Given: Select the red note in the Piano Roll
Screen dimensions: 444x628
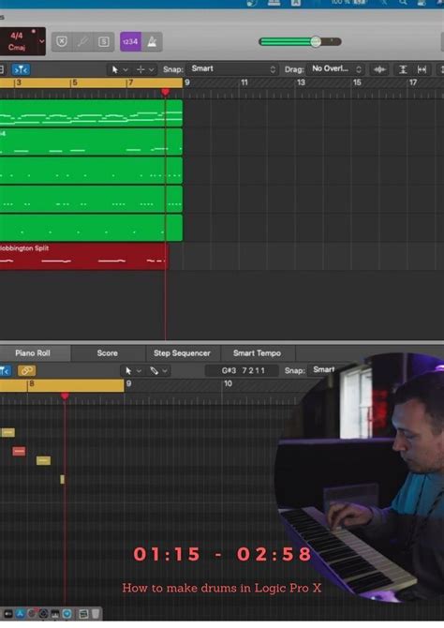Looking at the screenshot, I should pyautogui.click(x=19, y=452).
